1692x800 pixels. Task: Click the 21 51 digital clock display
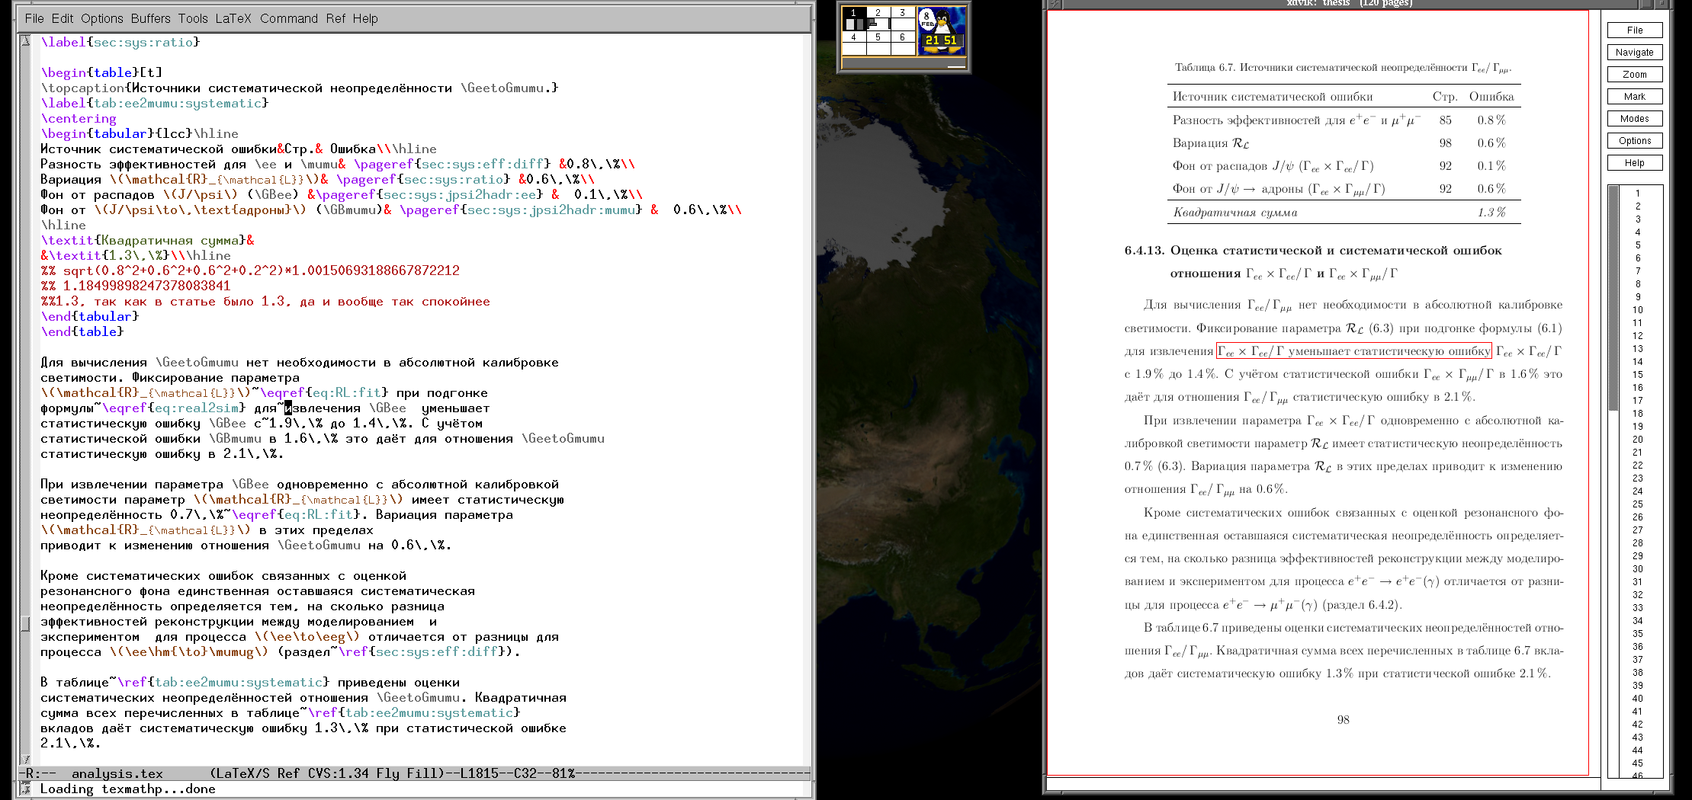point(941,40)
